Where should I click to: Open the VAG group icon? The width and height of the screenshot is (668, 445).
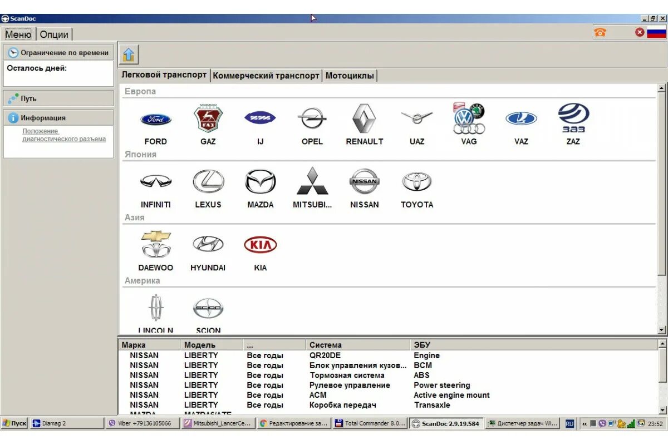(469, 118)
